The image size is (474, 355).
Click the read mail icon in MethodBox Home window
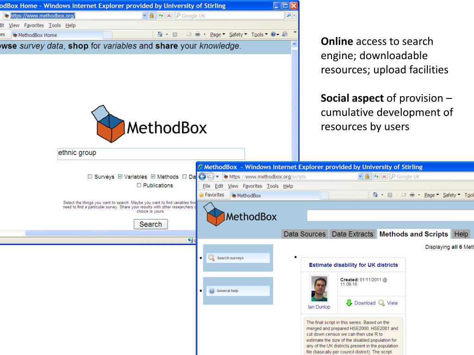[189, 34]
